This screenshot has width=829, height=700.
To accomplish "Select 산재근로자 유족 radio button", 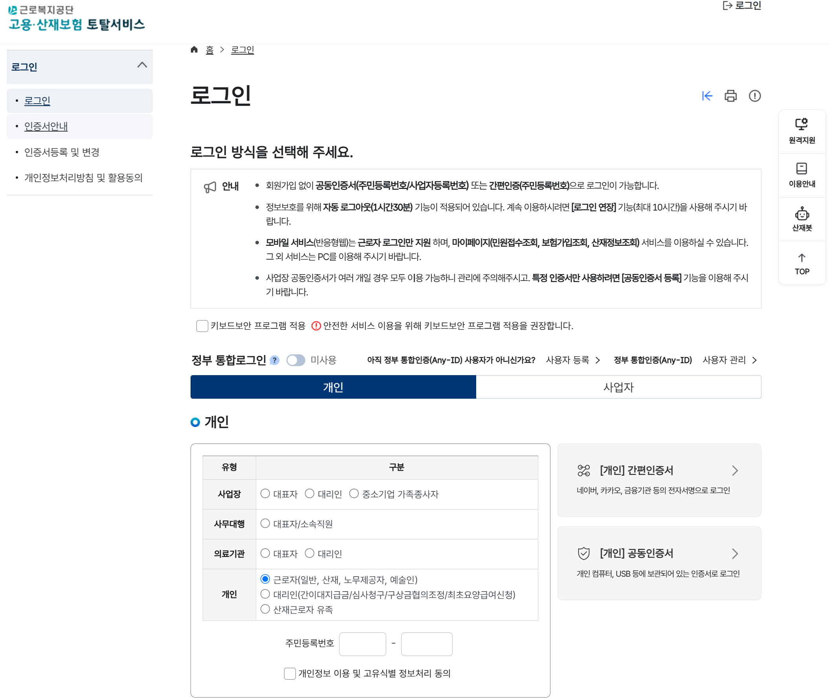I will click(265, 609).
